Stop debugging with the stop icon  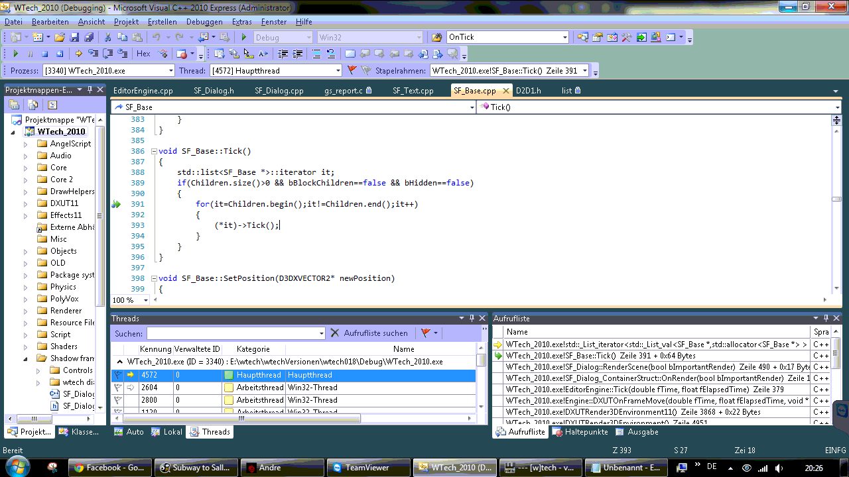tap(45, 54)
